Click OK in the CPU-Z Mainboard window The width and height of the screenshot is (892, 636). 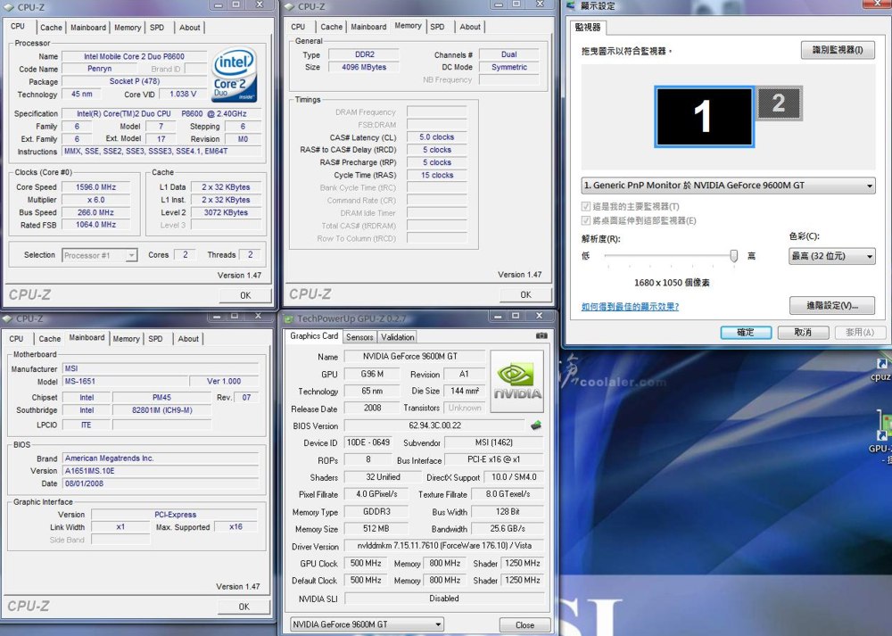tap(244, 607)
